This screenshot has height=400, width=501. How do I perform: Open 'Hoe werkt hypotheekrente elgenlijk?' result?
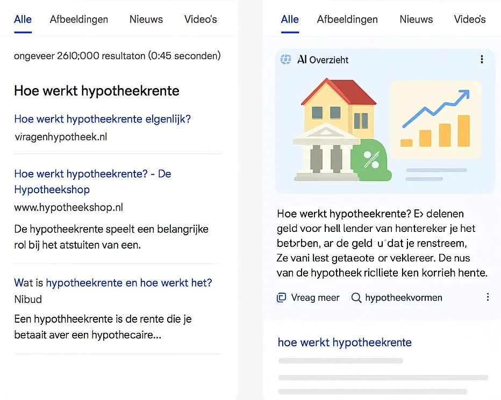pos(103,119)
